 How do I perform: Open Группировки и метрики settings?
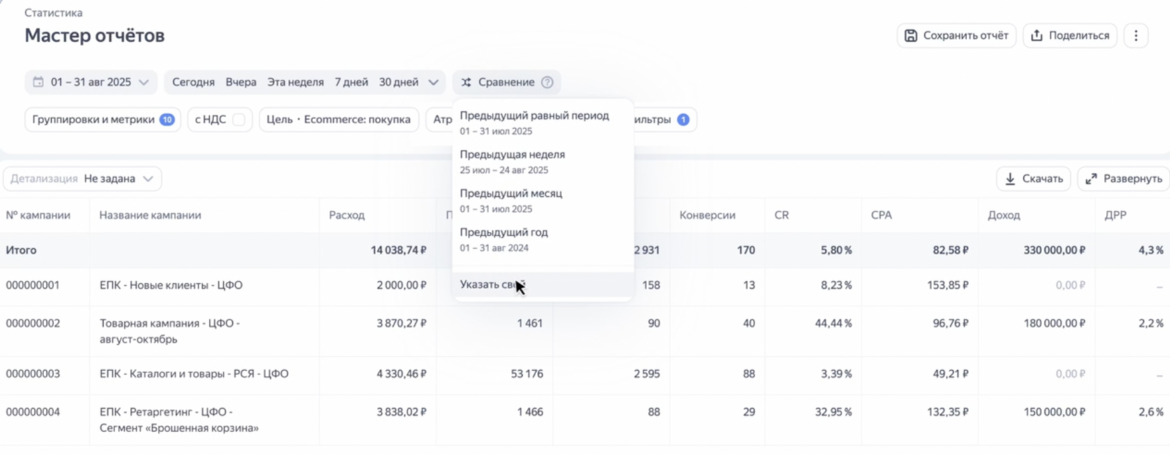click(102, 120)
